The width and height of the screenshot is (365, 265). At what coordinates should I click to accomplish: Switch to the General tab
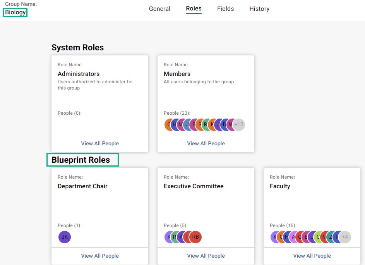(159, 9)
